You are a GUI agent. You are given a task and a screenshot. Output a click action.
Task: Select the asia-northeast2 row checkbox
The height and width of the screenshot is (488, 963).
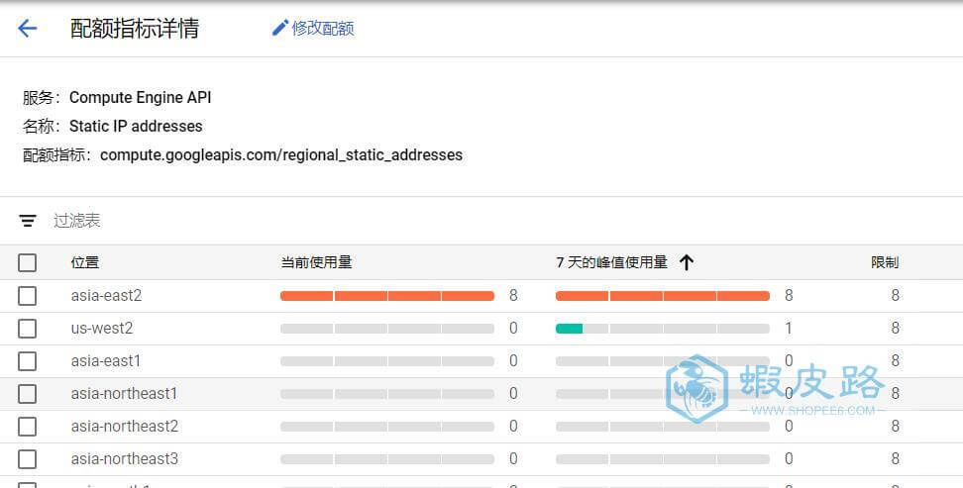pyautogui.click(x=27, y=426)
